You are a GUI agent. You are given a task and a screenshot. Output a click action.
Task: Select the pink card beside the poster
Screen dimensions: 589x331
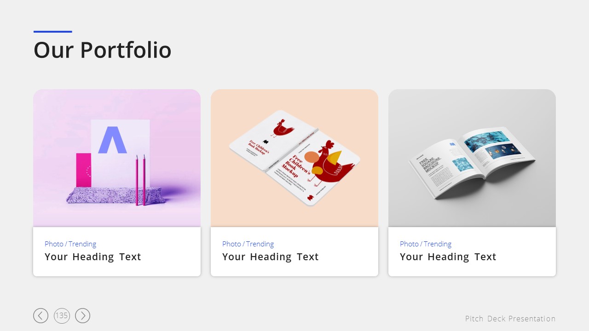click(83, 170)
